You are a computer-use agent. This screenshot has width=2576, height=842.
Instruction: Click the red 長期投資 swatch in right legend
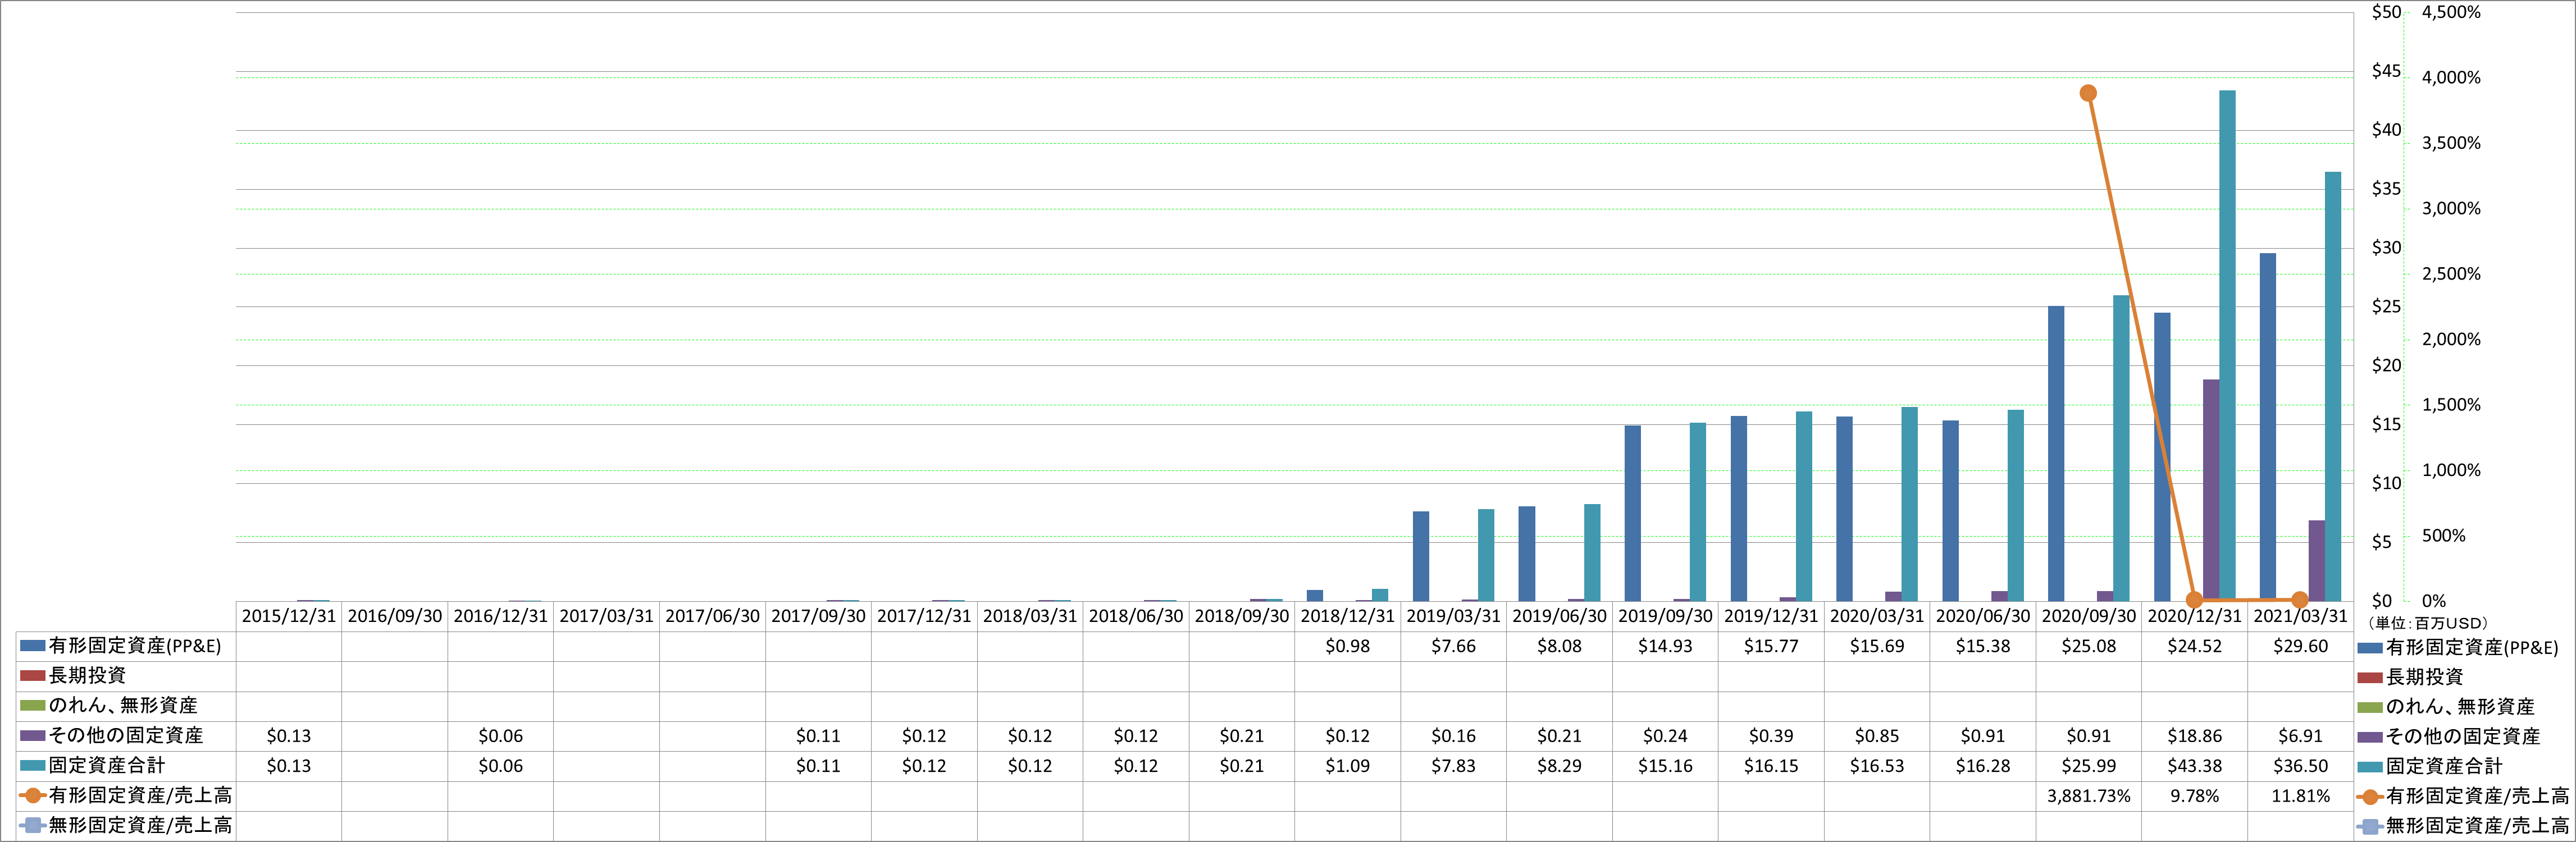[2369, 678]
